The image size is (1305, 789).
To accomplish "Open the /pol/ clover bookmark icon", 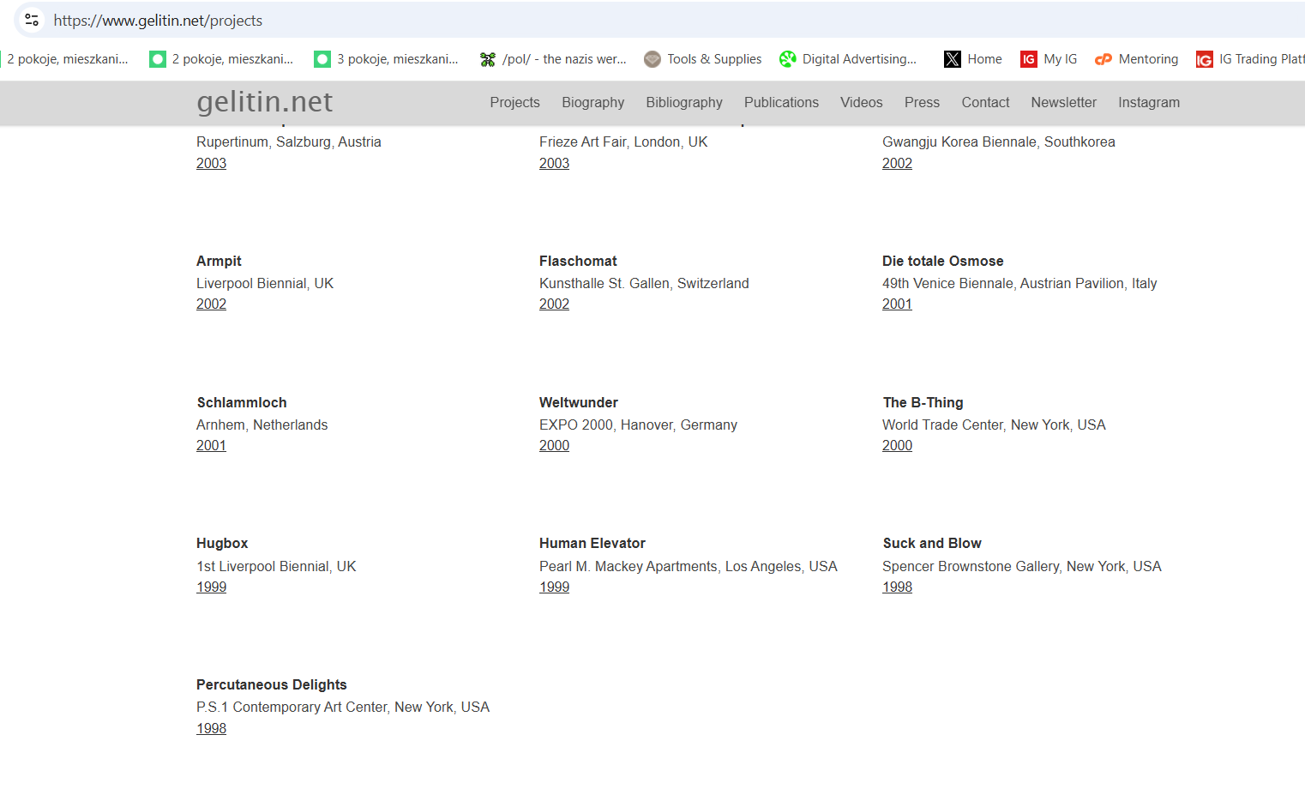I will [488, 59].
